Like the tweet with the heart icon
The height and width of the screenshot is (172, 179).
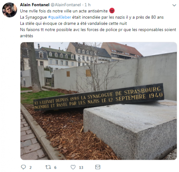pyautogui.click(x=73, y=167)
